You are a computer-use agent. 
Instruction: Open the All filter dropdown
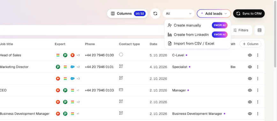click(178, 14)
